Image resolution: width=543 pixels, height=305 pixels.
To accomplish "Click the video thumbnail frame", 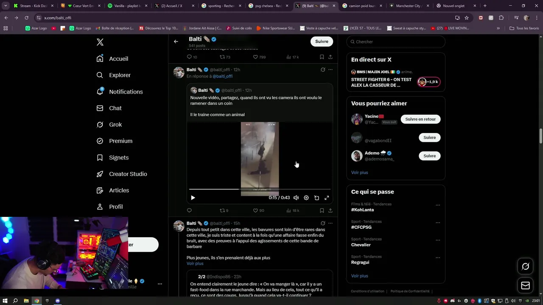I will [x=260, y=159].
